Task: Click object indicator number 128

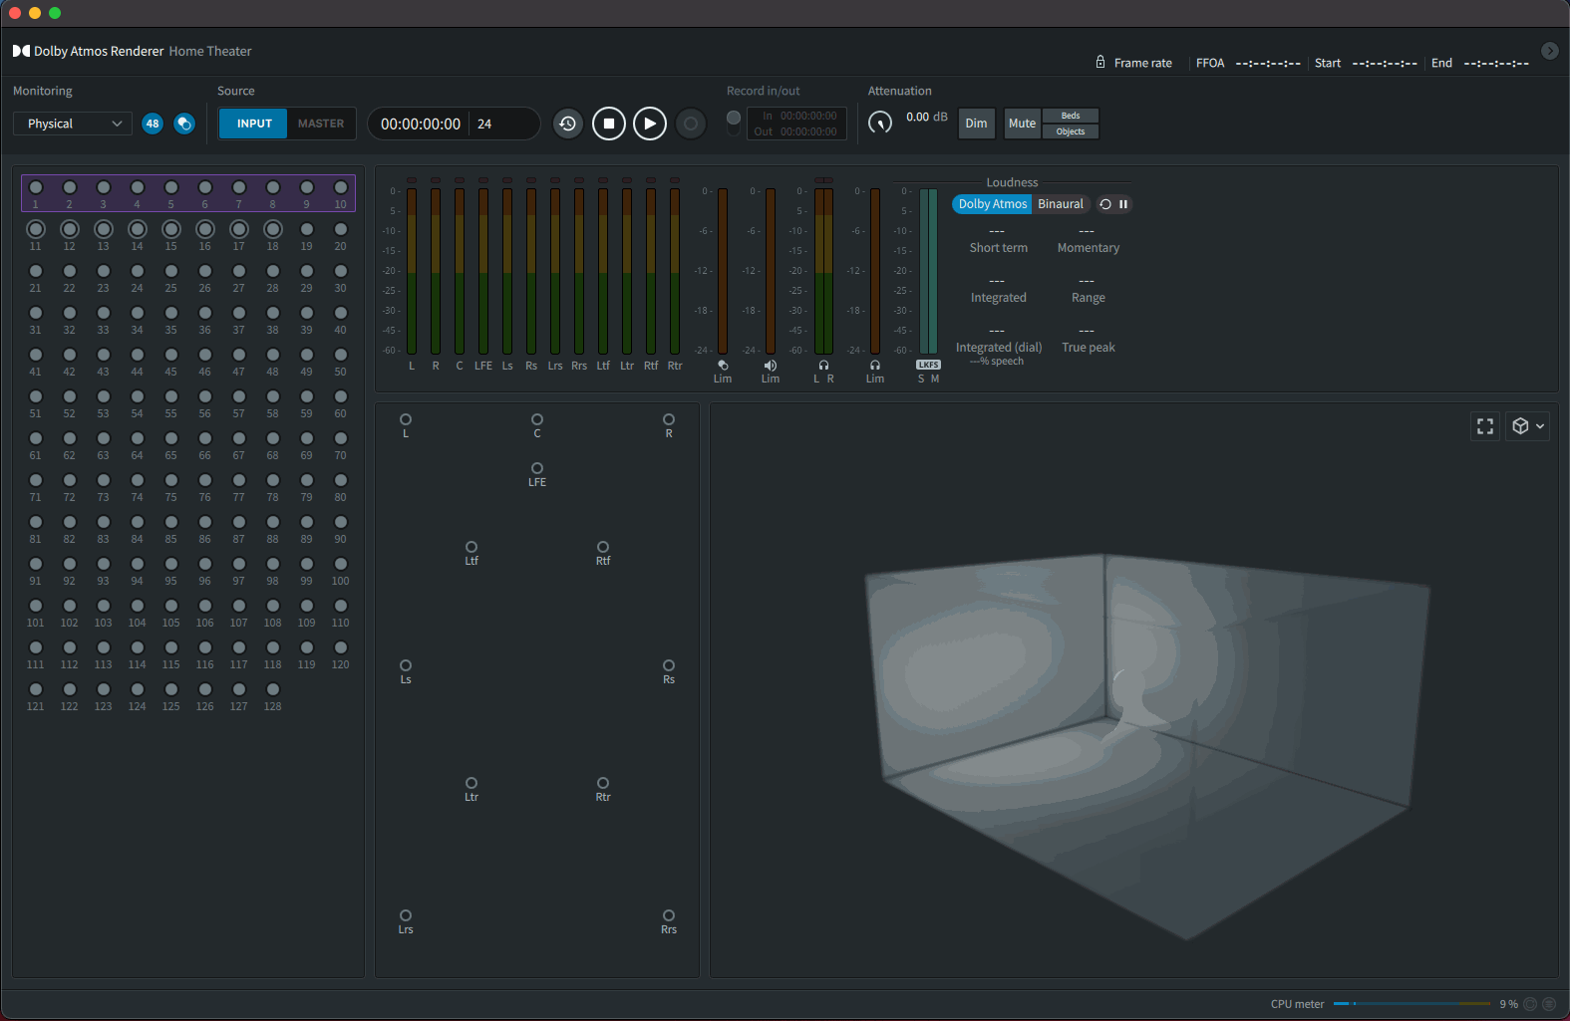Action: (273, 689)
